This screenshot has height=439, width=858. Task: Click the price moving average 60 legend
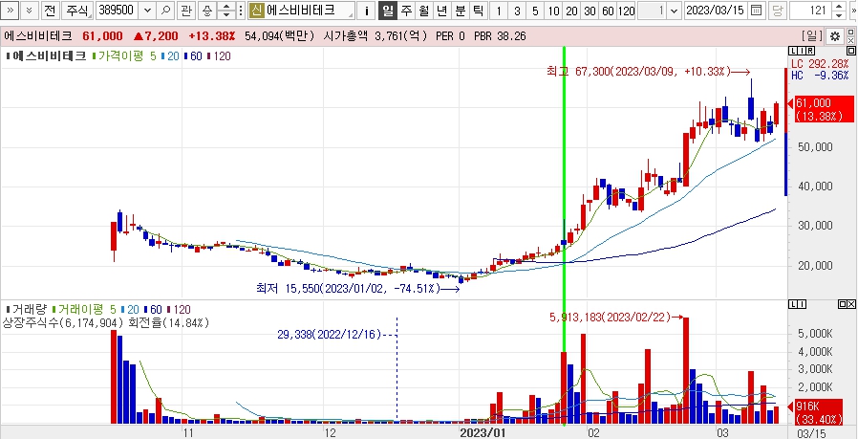pos(194,55)
